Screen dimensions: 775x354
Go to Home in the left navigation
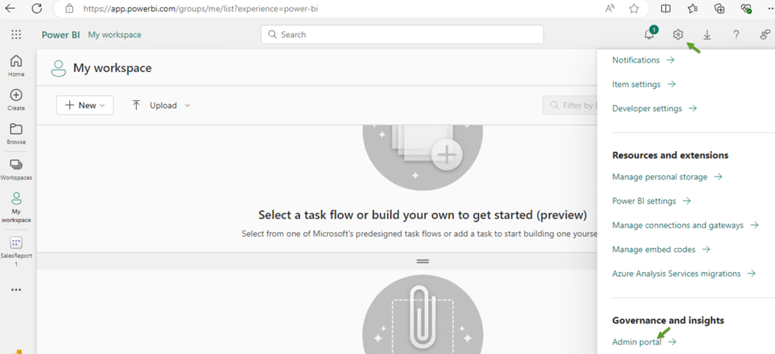click(16, 66)
